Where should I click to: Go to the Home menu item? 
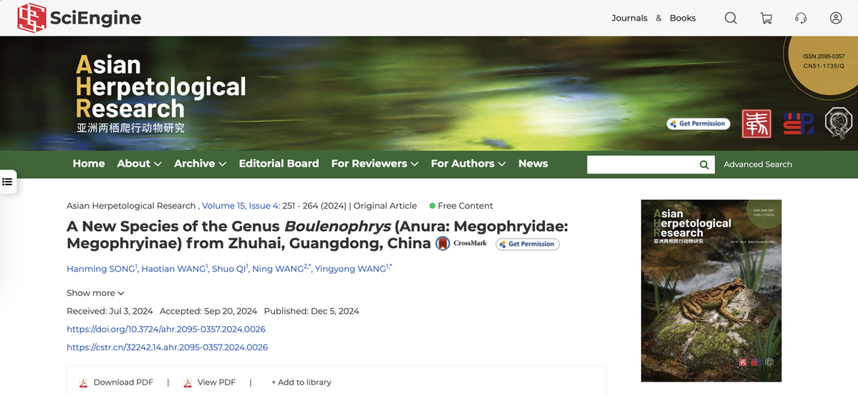click(x=89, y=164)
